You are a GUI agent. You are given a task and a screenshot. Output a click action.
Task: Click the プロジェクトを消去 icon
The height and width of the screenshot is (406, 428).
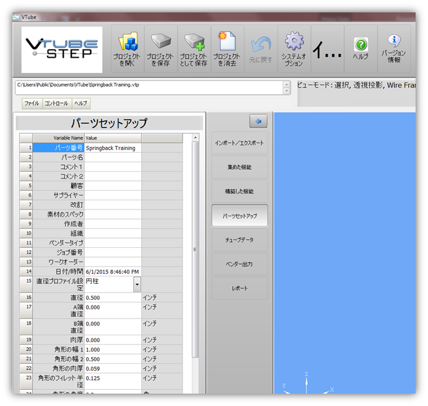pyautogui.click(x=227, y=43)
